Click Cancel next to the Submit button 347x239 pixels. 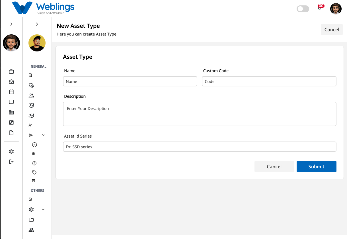tap(274, 167)
